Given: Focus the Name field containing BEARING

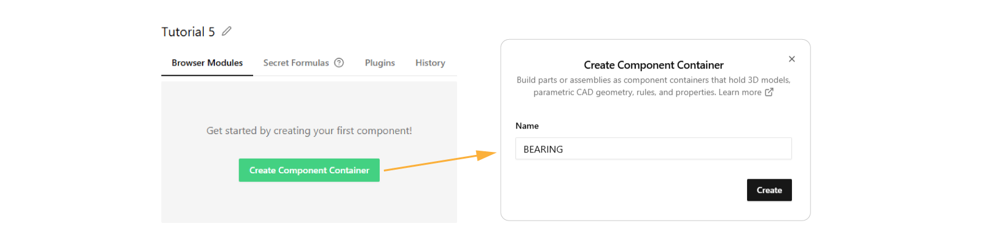Looking at the screenshot, I should (653, 149).
